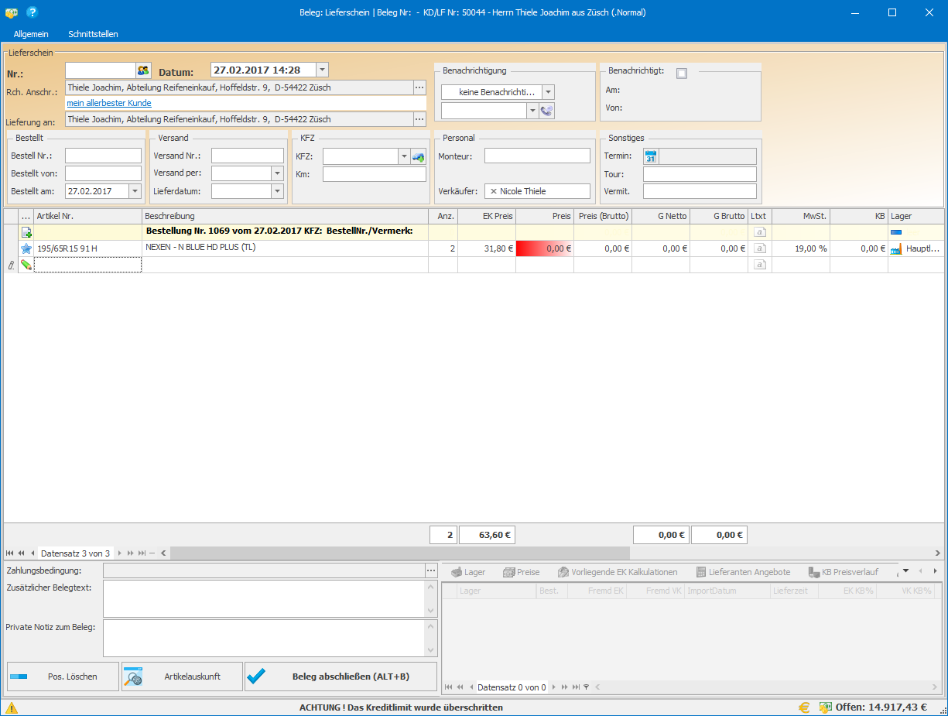Click the Hauptlager warehouse icon in Lager column
The image size is (948, 716).
897,248
